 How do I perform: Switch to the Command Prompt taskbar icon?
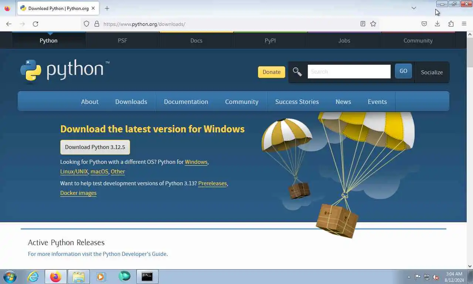[x=147, y=277]
